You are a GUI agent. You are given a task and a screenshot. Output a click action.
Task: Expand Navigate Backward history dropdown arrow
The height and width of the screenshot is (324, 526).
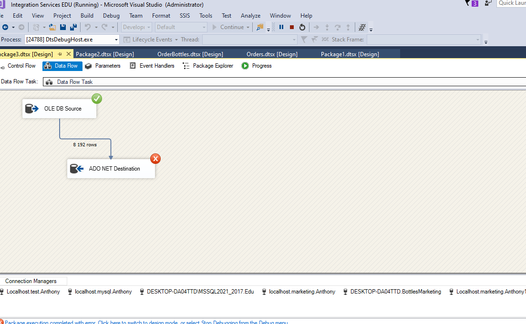[13, 27]
